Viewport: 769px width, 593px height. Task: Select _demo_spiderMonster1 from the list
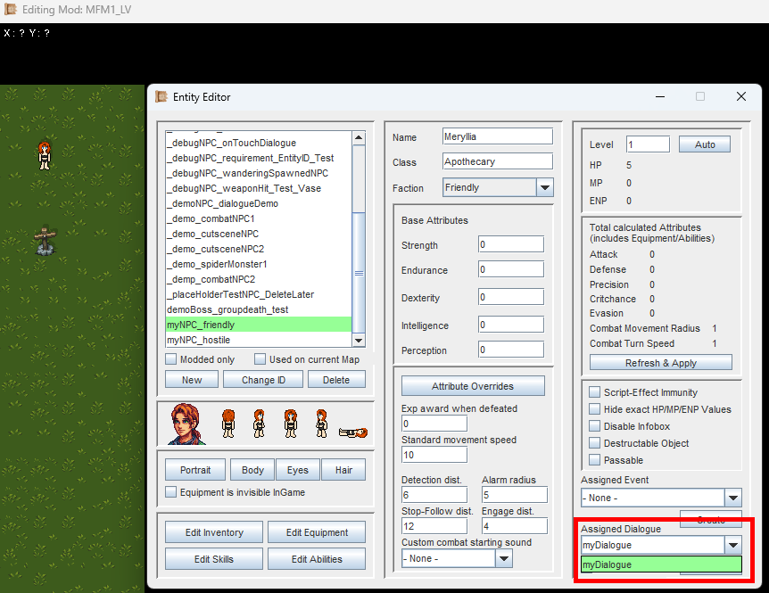click(x=259, y=264)
